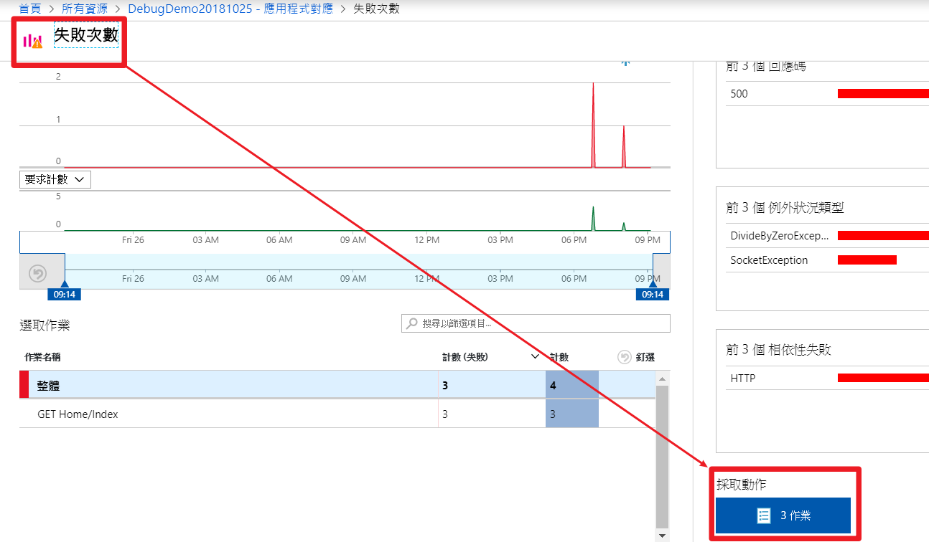
Task: Click the 前 3 個 相依性失敗 heading
Action: tap(778, 350)
